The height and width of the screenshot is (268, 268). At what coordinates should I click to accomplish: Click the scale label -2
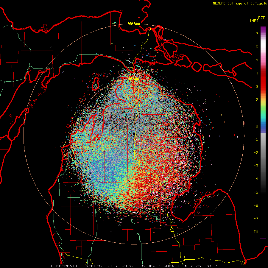click(256, 153)
